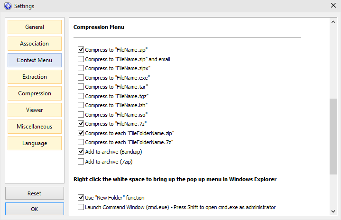Screen dimensions: 341x220
Task: Show the Miscellaneous settings
Action: (35, 127)
